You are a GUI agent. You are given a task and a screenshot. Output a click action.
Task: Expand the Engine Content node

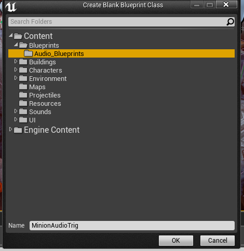pos(10,129)
